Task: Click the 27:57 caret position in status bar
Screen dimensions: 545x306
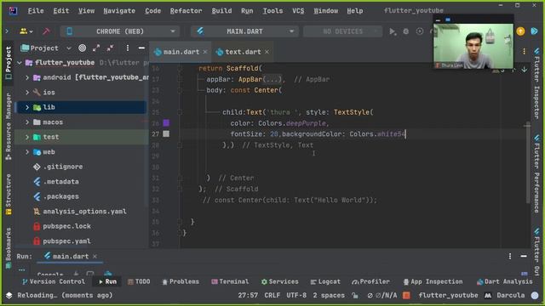Action: point(248,295)
